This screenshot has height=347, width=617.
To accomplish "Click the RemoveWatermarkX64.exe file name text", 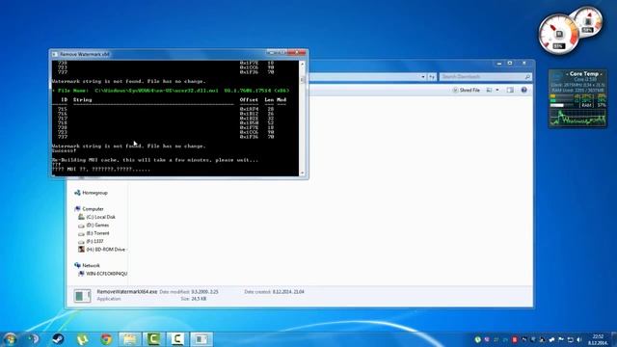I will [127, 291].
